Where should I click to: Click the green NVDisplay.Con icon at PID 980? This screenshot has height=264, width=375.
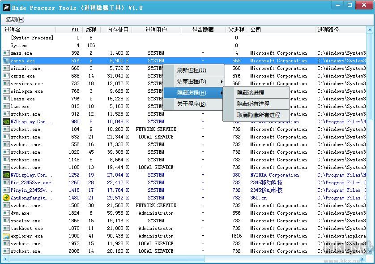[x=6, y=121]
